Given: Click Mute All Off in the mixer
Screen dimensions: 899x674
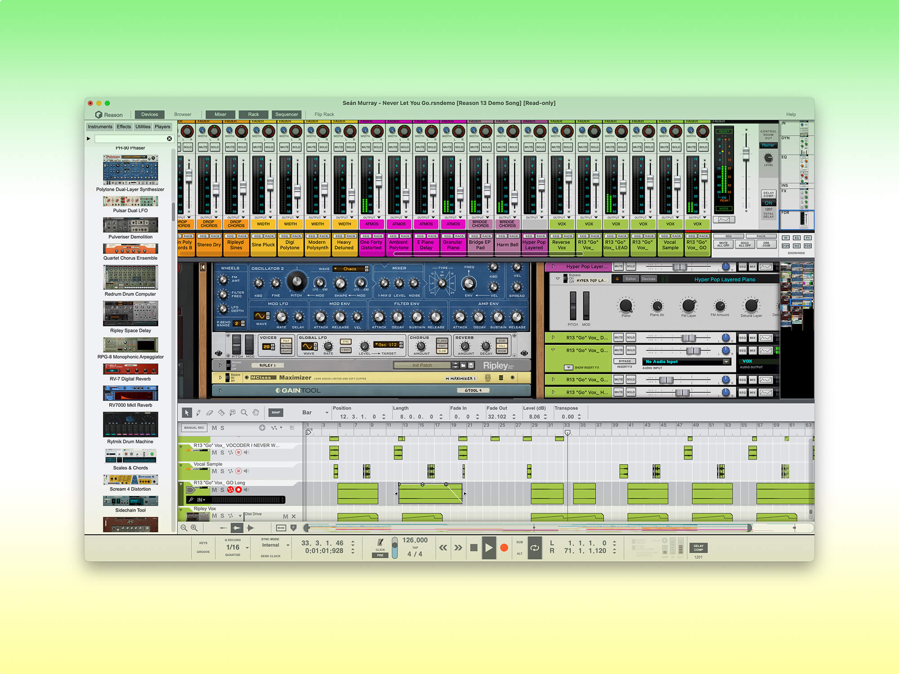Looking at the screenshot, I should tap(723, 244).
